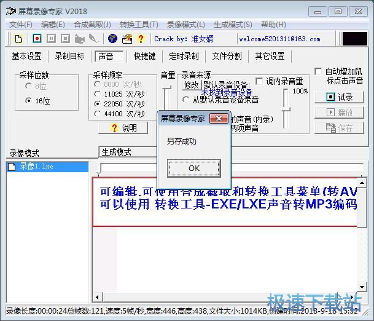Select the 生成模式 tab
This screenshot has width=374, height=321.
click(128, 152)
